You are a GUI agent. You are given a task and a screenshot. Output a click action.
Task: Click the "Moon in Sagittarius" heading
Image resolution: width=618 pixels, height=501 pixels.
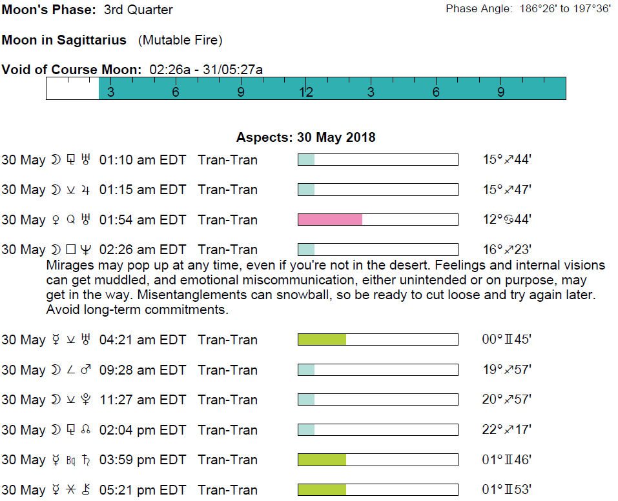click(x=64, y=41)
